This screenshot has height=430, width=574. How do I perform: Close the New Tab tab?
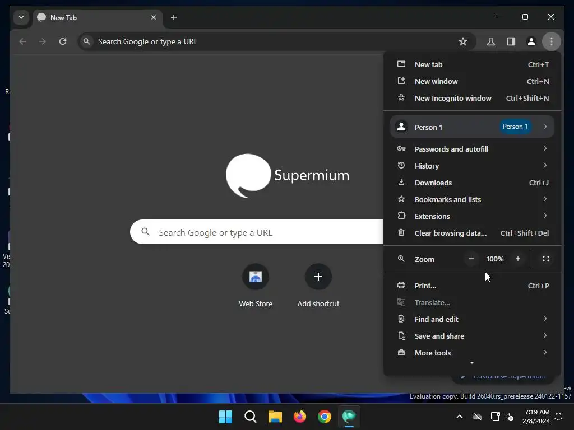coord(154,17)
